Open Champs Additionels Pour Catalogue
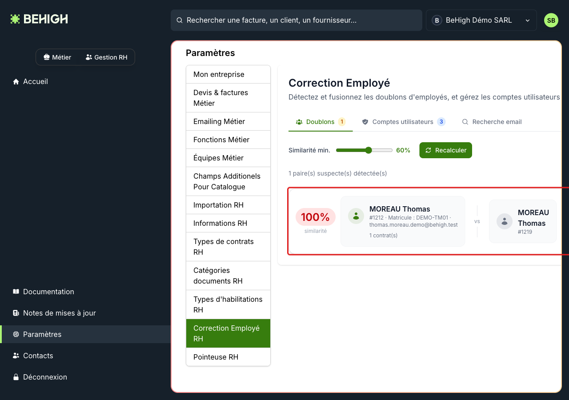 (228, 181)
